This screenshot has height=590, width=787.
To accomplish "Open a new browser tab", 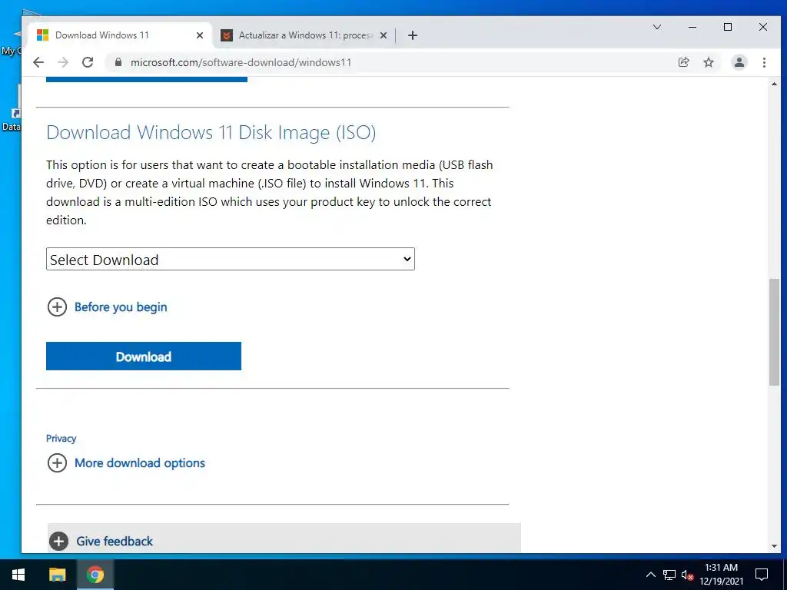I will [x=412, y=35].
